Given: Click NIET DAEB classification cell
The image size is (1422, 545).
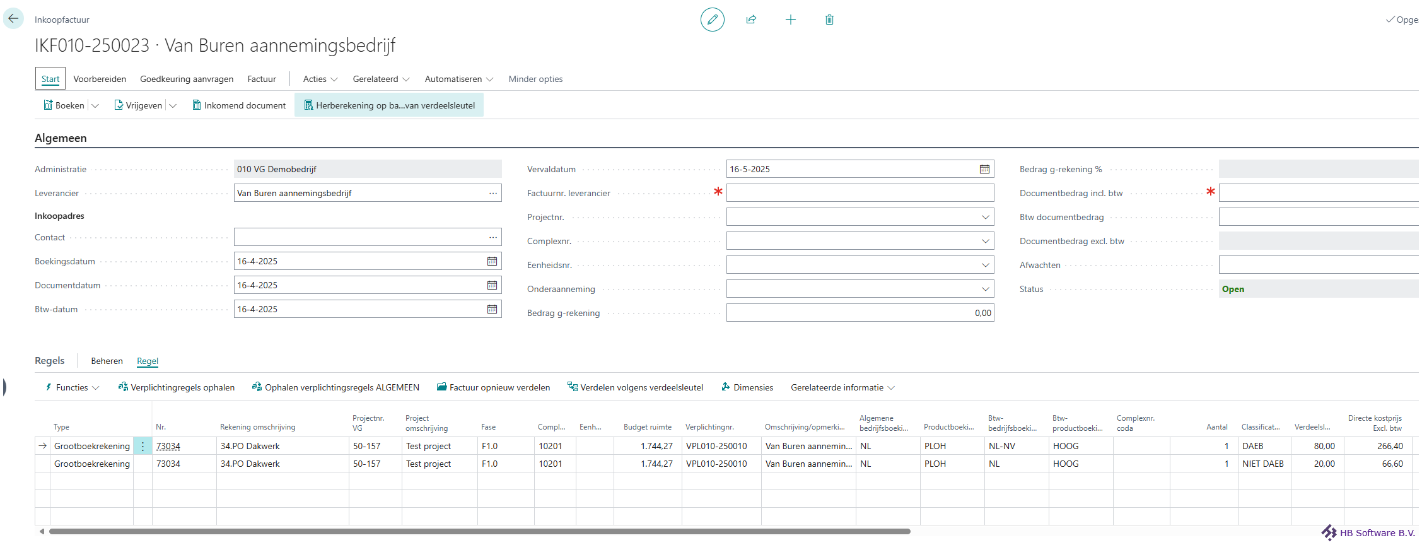Looking at the screenshot, I should [1264, 464].
